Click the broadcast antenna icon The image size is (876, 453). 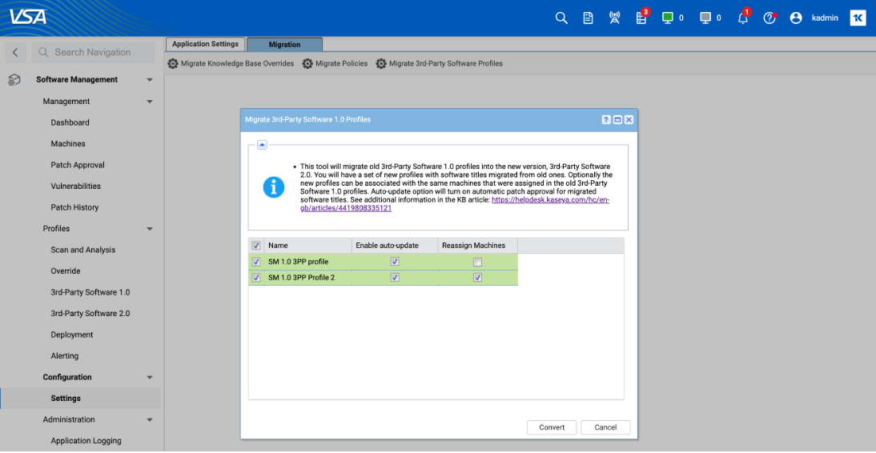point(614,18)
